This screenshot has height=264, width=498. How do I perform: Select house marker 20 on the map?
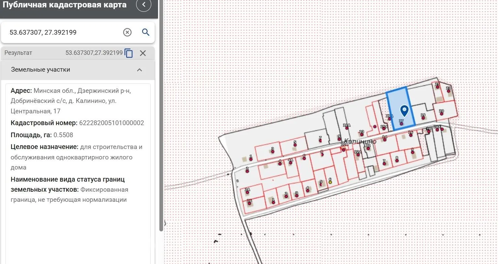(441, 114)
